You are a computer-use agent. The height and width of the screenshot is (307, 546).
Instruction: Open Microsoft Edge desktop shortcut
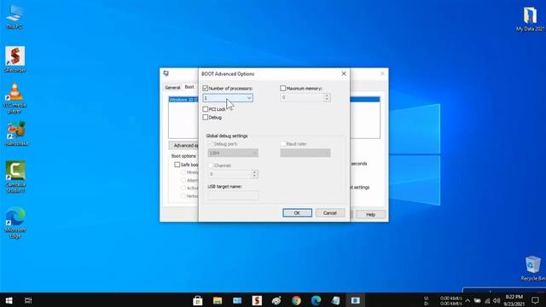click(x=15, y=223)
